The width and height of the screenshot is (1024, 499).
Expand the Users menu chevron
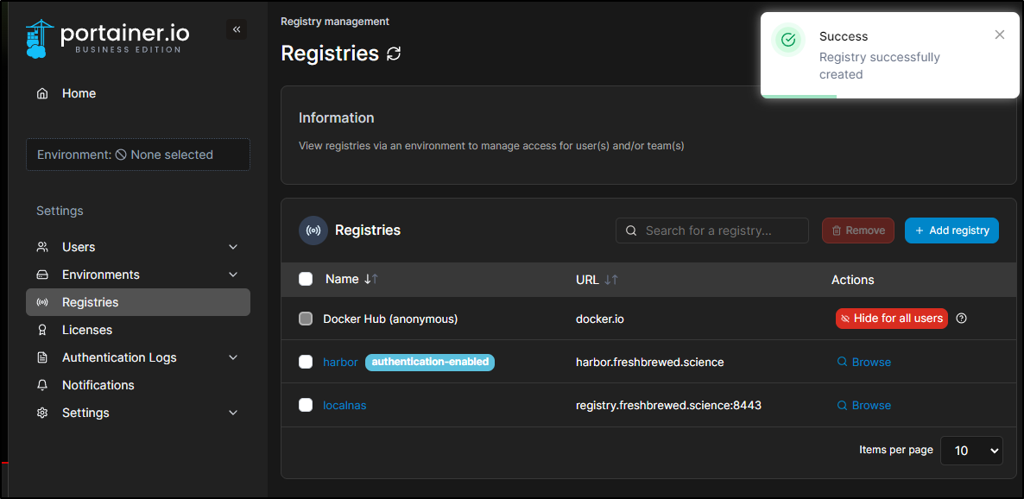232,247
